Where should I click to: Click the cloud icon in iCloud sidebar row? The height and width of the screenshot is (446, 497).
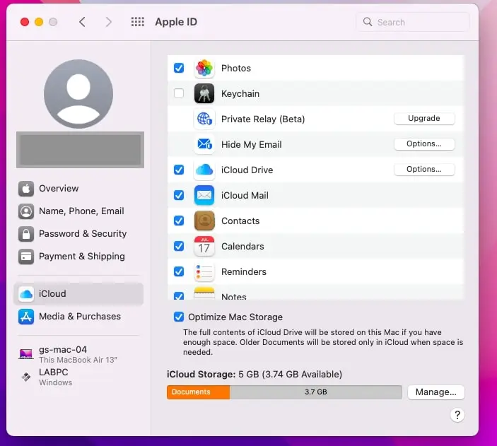pyautogui.click(x=26, y=294)
